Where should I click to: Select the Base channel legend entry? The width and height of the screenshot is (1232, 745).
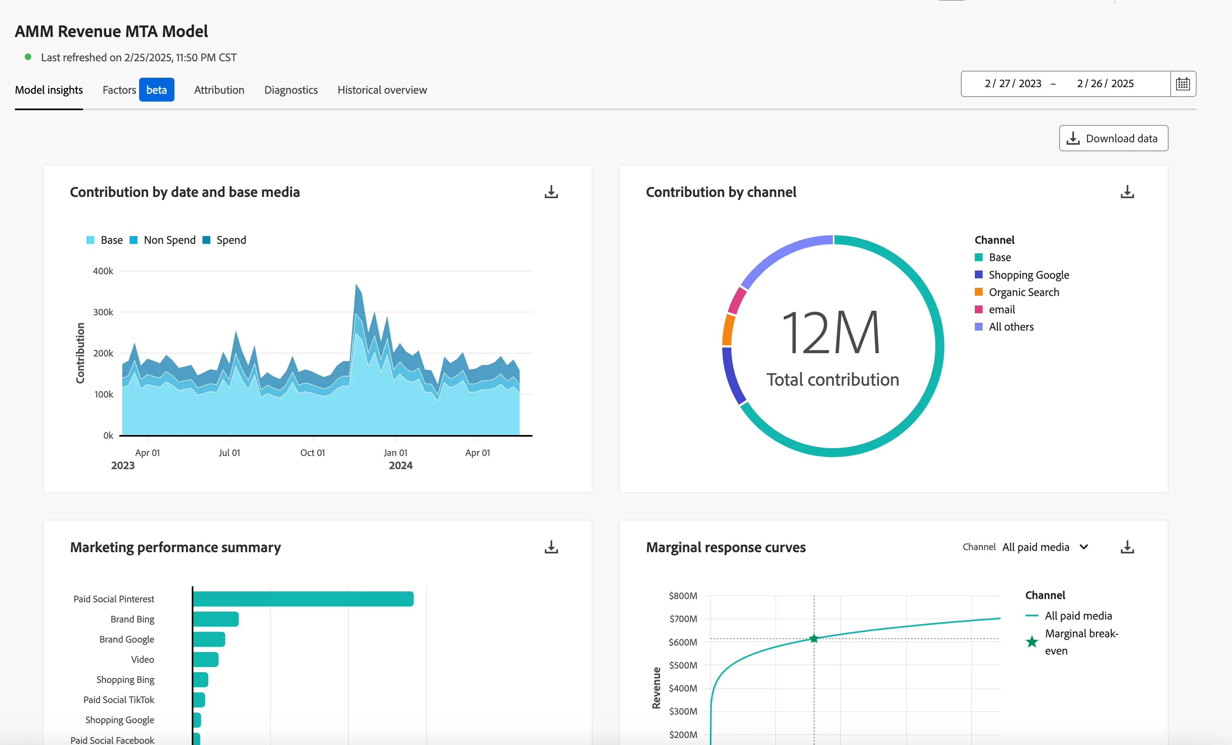[993, 257]
